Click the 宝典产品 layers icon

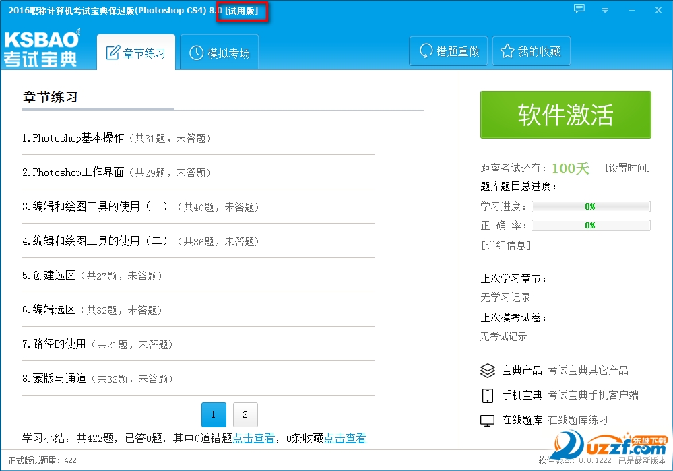[x=488, y=370]
